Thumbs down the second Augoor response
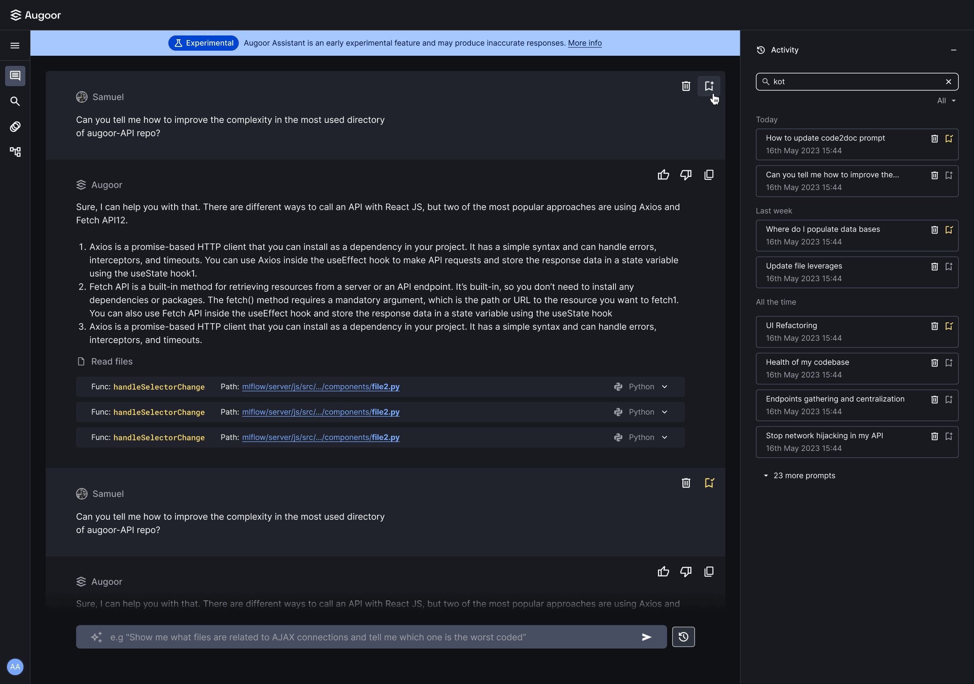The image size is (974, 684). pyautogui.click(x=686, y=572)
